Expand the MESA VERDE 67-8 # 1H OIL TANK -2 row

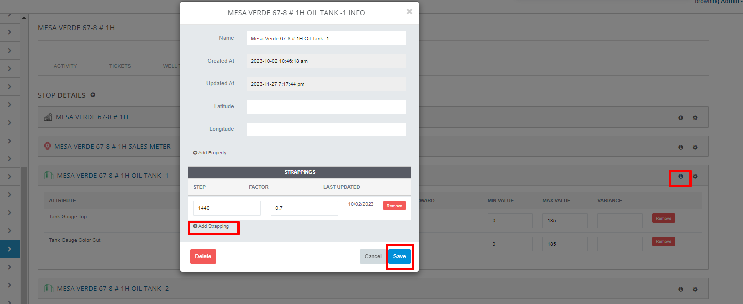(x=113, y=289)
